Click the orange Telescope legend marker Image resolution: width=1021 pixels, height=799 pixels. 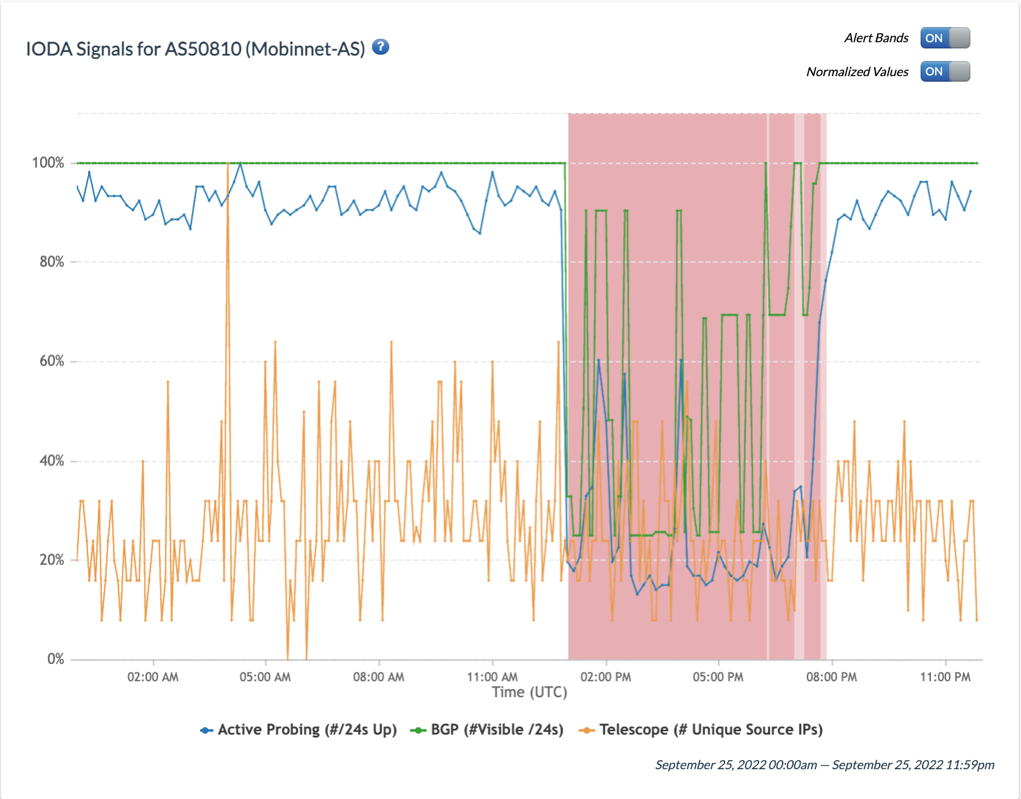tap(587, 730)
